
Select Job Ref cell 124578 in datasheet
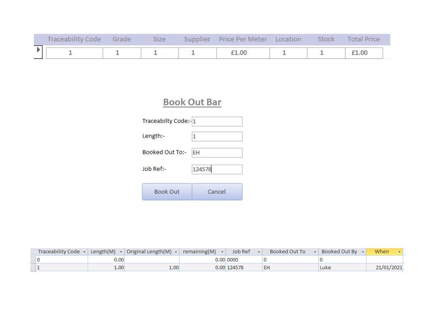[244, 267]
